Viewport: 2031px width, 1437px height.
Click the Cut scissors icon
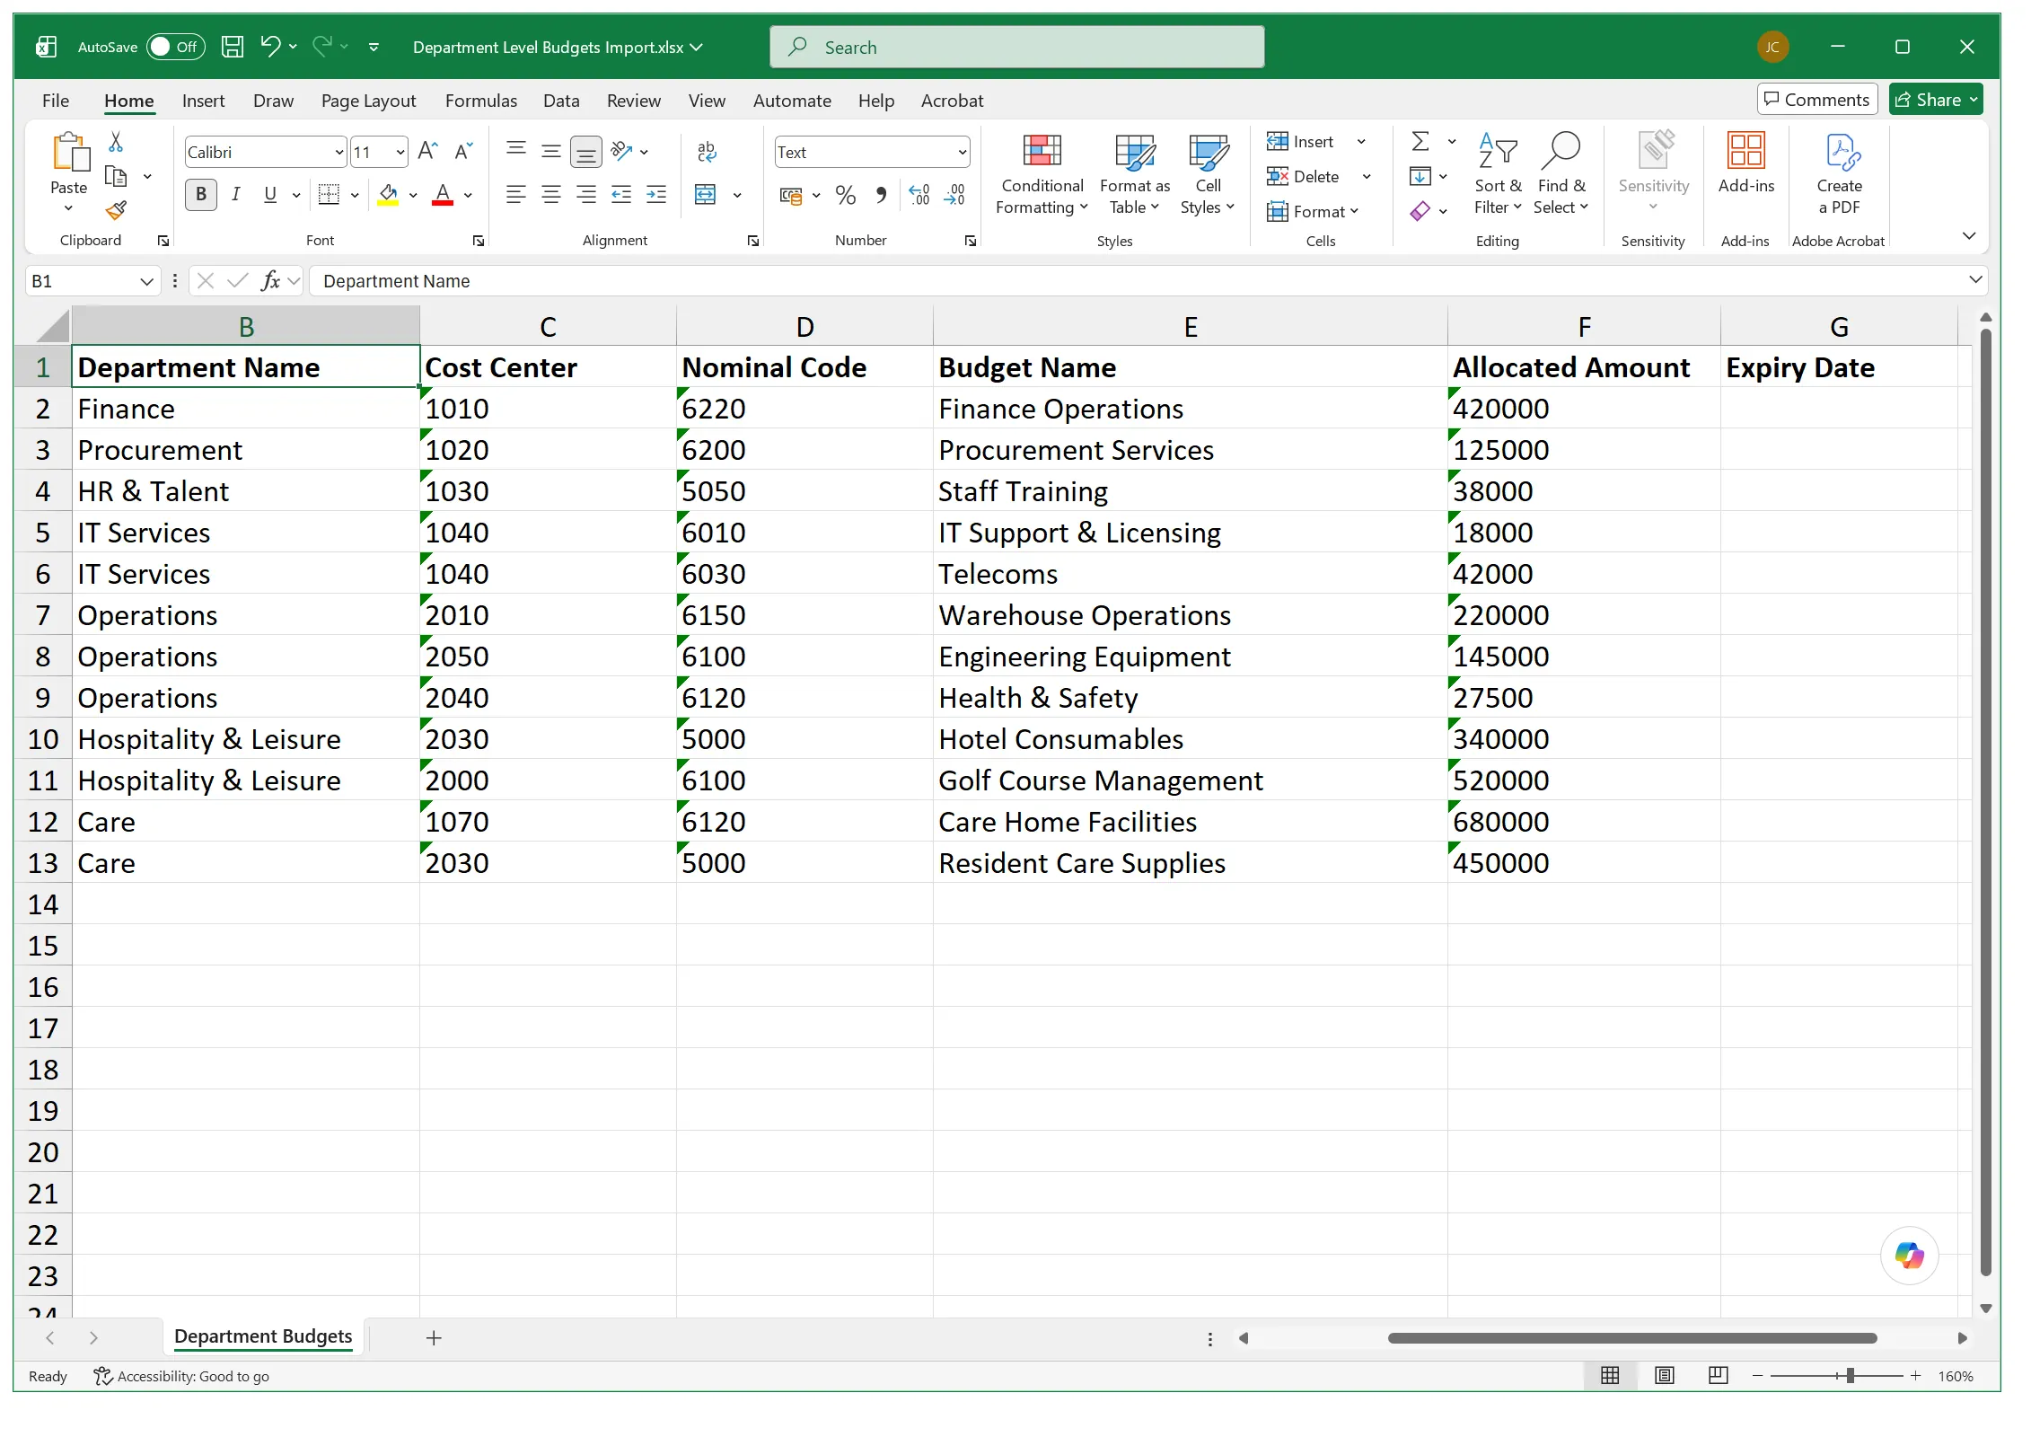point(116,142)
